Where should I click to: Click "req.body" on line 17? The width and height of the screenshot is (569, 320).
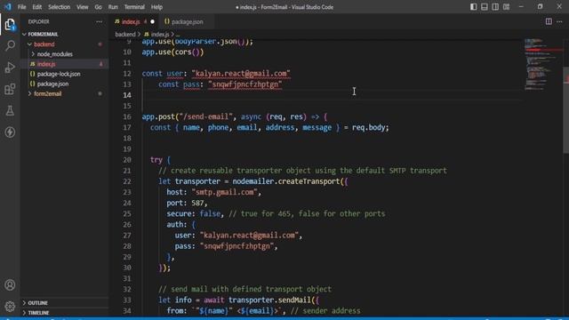(x=368, y=128)
